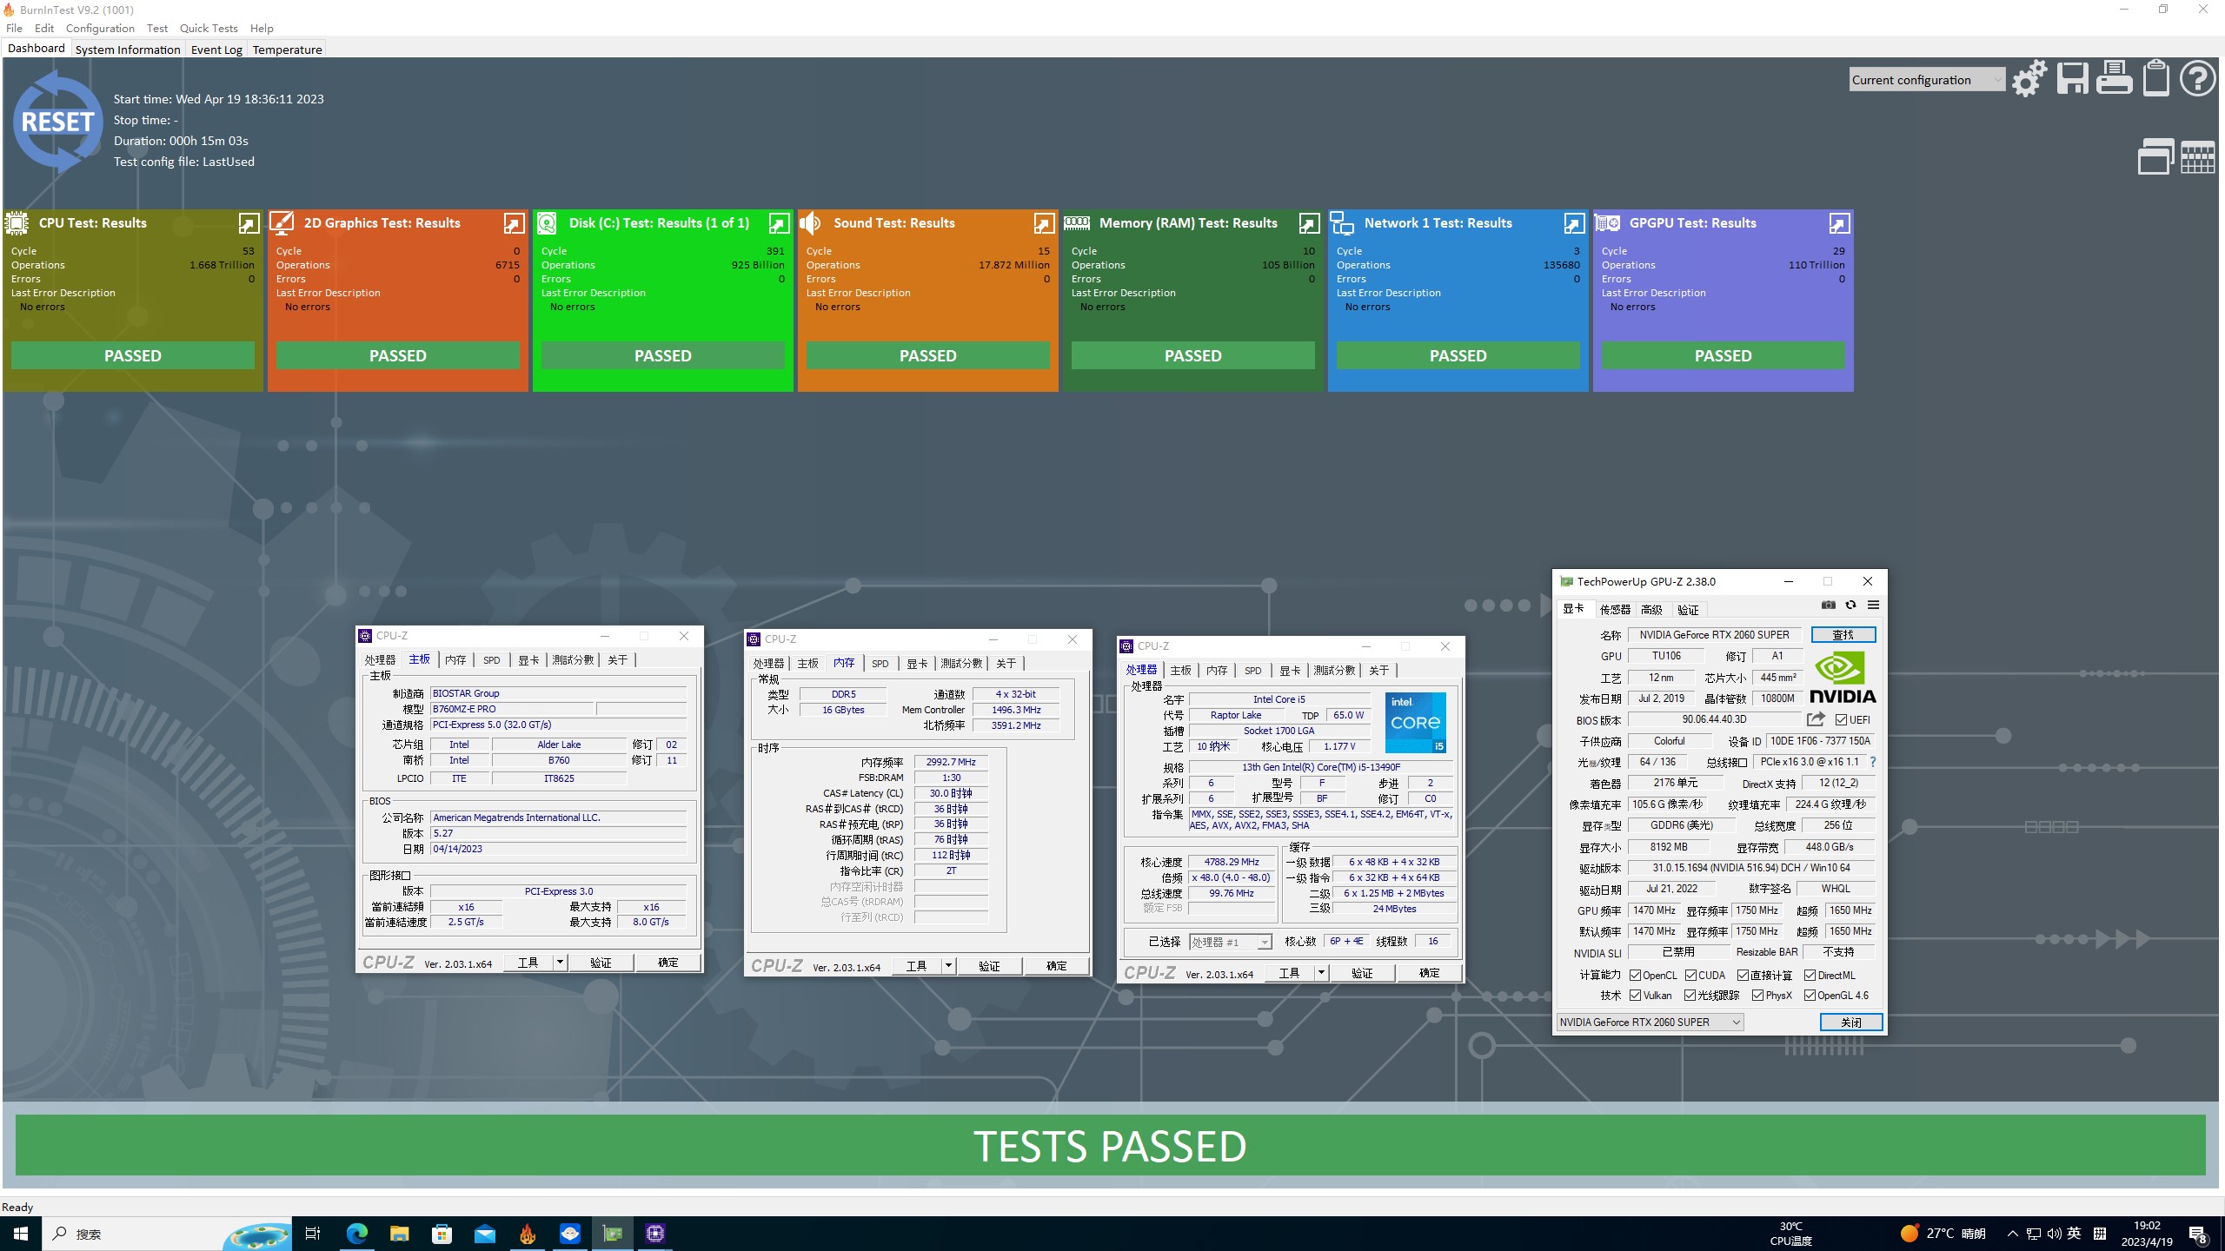Image resolution: width=2225 pixels, height=1251 pixels.
Task: Open CPU-Z icon in taskbar
Action: pos(655,1234)
